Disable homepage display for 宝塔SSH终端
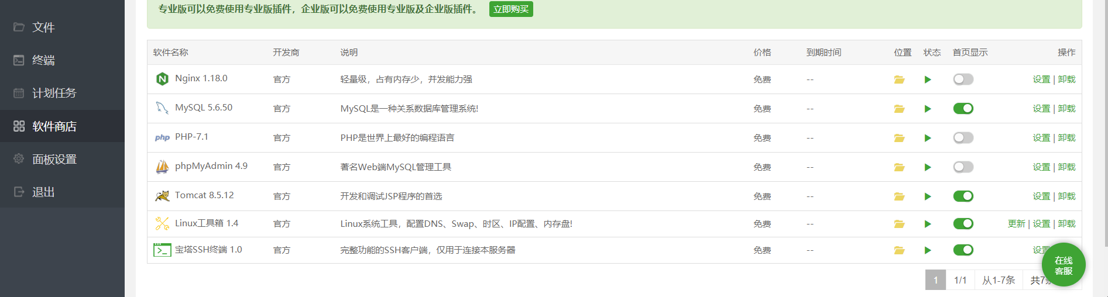Viewport: 1108px width, 297px height. click(963, 250)
